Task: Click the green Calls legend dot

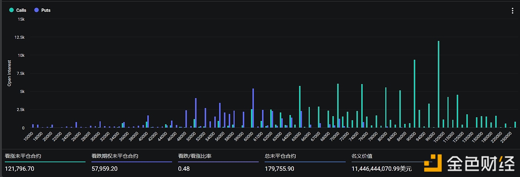Action: pyautogui.click(x=11, y=10)
